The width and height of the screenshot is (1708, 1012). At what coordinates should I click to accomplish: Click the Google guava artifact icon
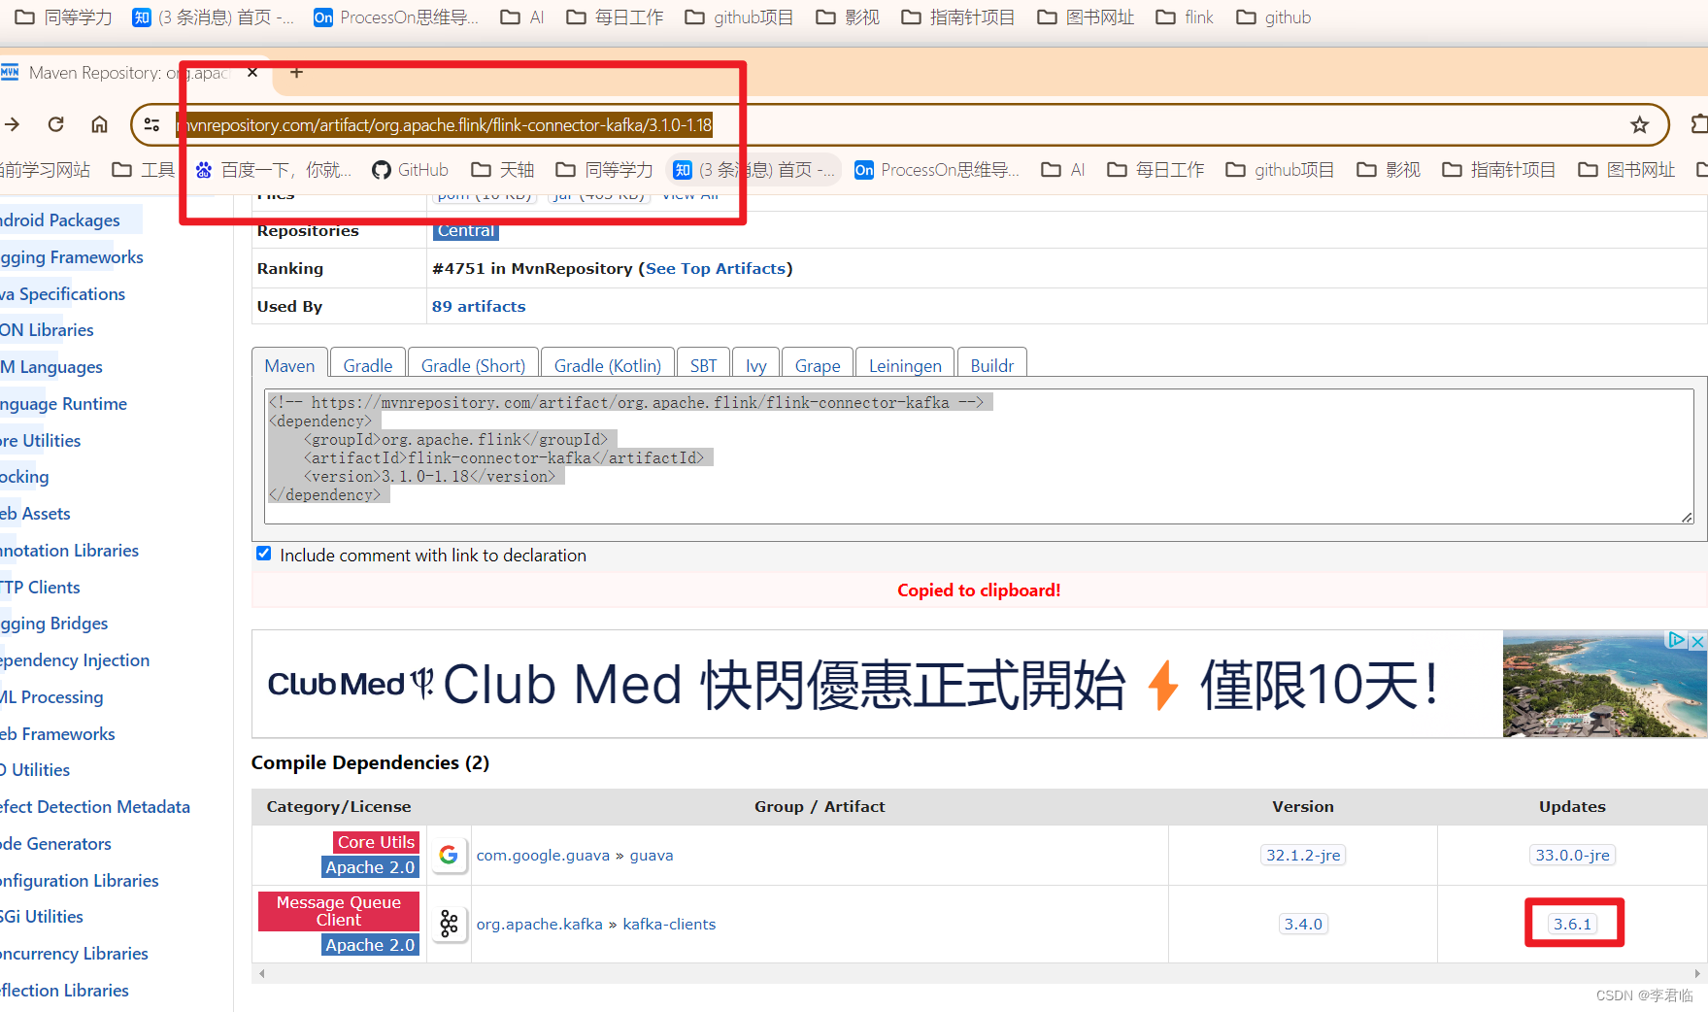pos(449,855)
